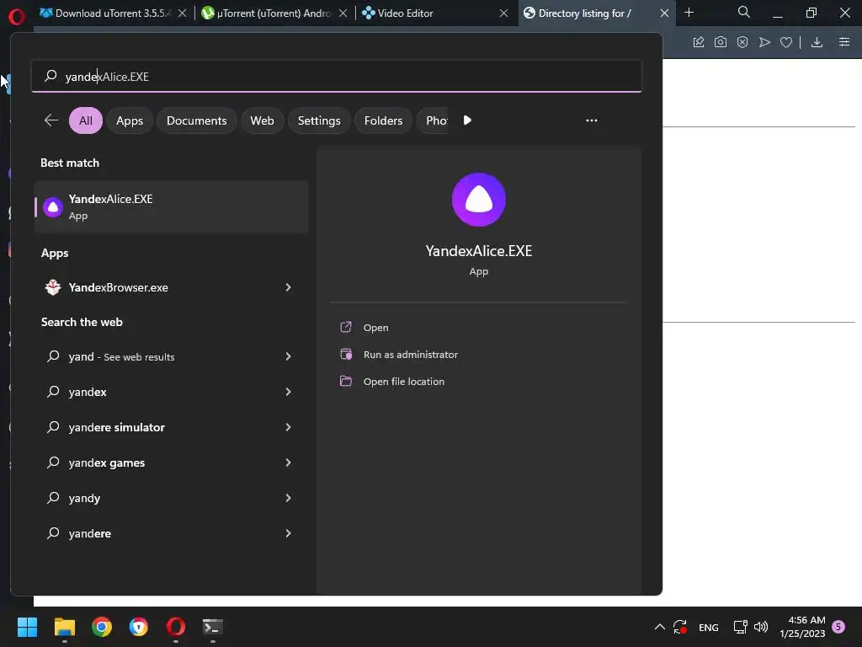Image resolution: width=862 pixels, height=647 pixels.
Task: Click large YandexAlice icon in preview
Action: [479, 200]
